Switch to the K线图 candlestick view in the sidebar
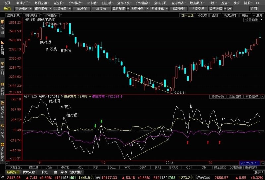The height and width of the screenshot is (180, 265). pos(2,48)
